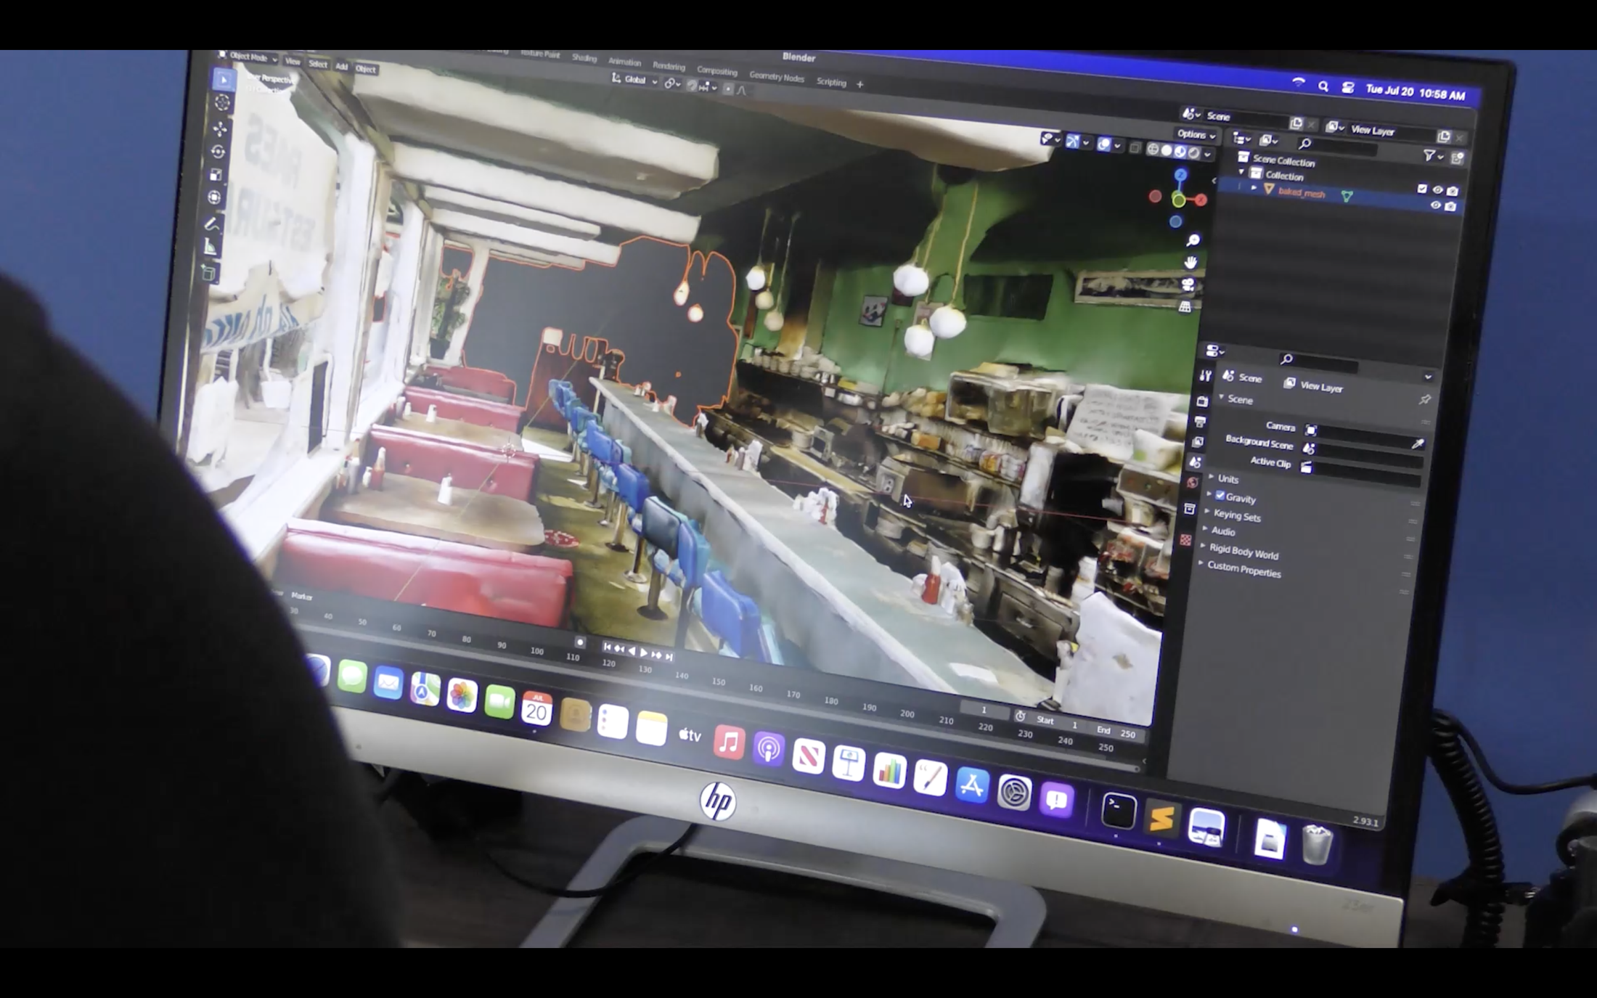1597x998 pixels.
Task: Switch to Rendered viewport shading
Action: (x=1194, y=152)
